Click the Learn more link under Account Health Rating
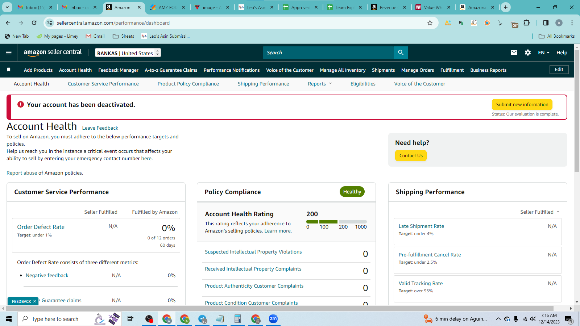 pyautogui.click(x=277, y=231)
